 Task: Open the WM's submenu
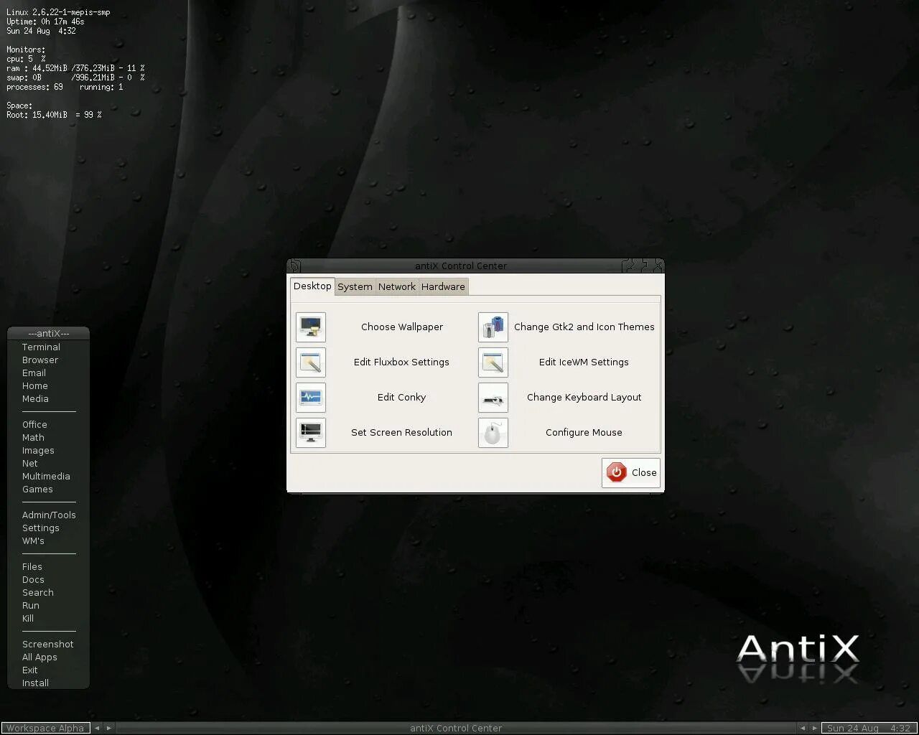click(x=33, y=541)
